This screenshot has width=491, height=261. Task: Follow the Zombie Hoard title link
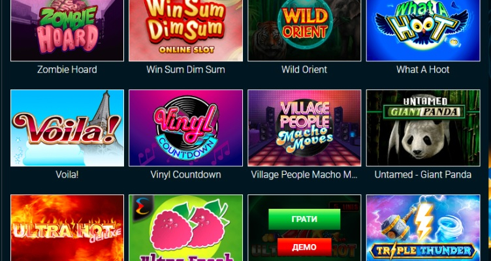67,69
